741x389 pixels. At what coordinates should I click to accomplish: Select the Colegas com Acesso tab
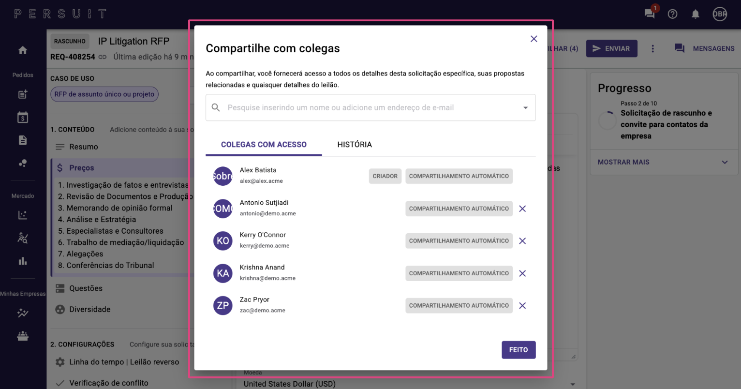pyautogui.click(x=264, y=145)
